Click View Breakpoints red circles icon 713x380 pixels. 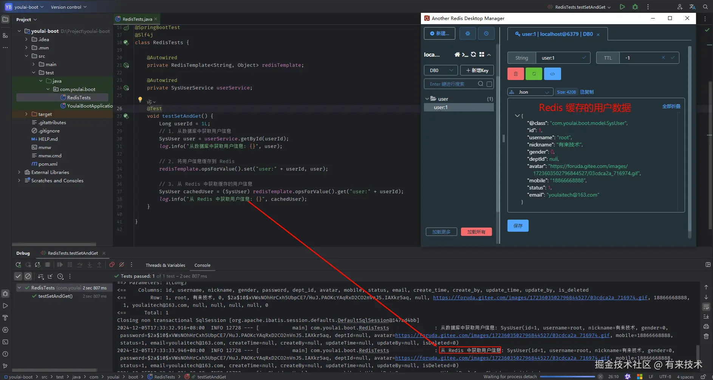click(112, 265)
